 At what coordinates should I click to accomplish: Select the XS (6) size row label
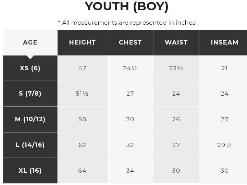pos(30,68)
